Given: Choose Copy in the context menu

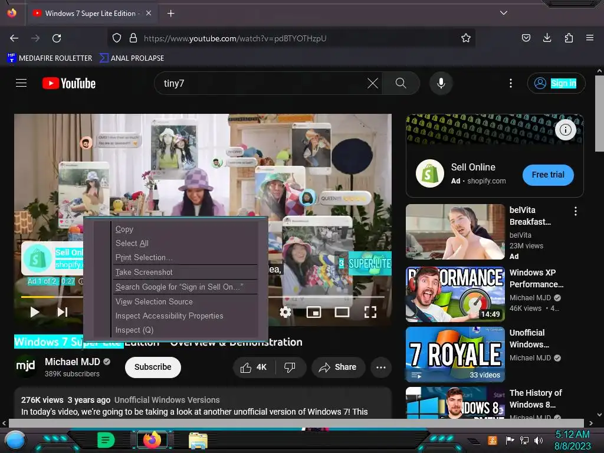Looking at the screenshot, I should [186, 229].
